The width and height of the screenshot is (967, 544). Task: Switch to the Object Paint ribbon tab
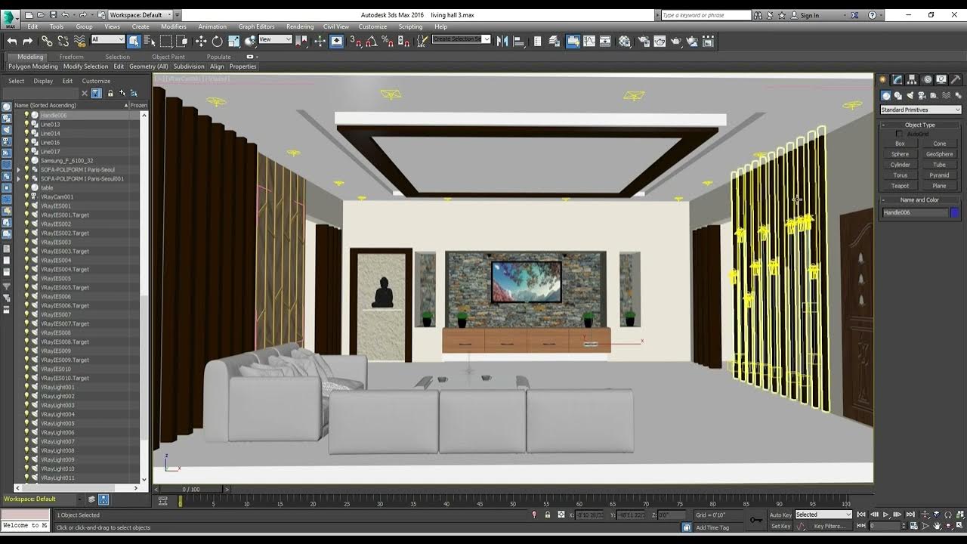click(x=168, y=57)
